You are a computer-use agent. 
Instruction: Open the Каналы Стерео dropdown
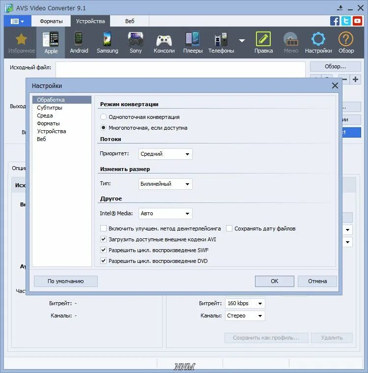tap(245, 316)
